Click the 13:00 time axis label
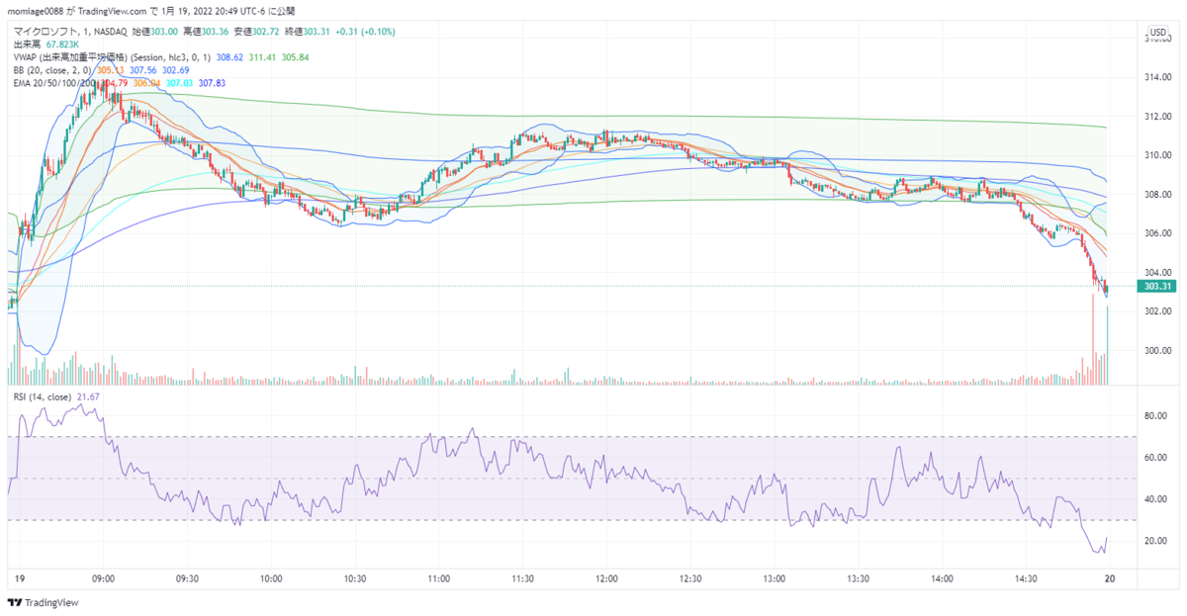1187x616 pixels. 775,579
